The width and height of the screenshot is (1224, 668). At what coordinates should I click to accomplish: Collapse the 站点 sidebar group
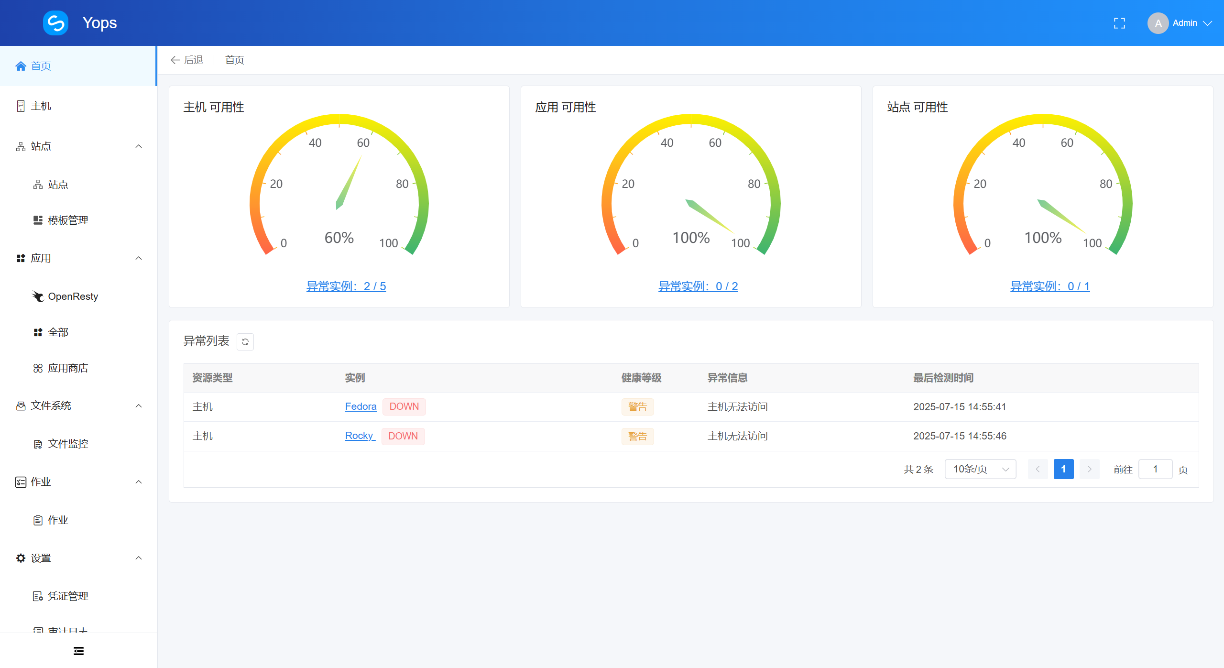coord(139,146)
